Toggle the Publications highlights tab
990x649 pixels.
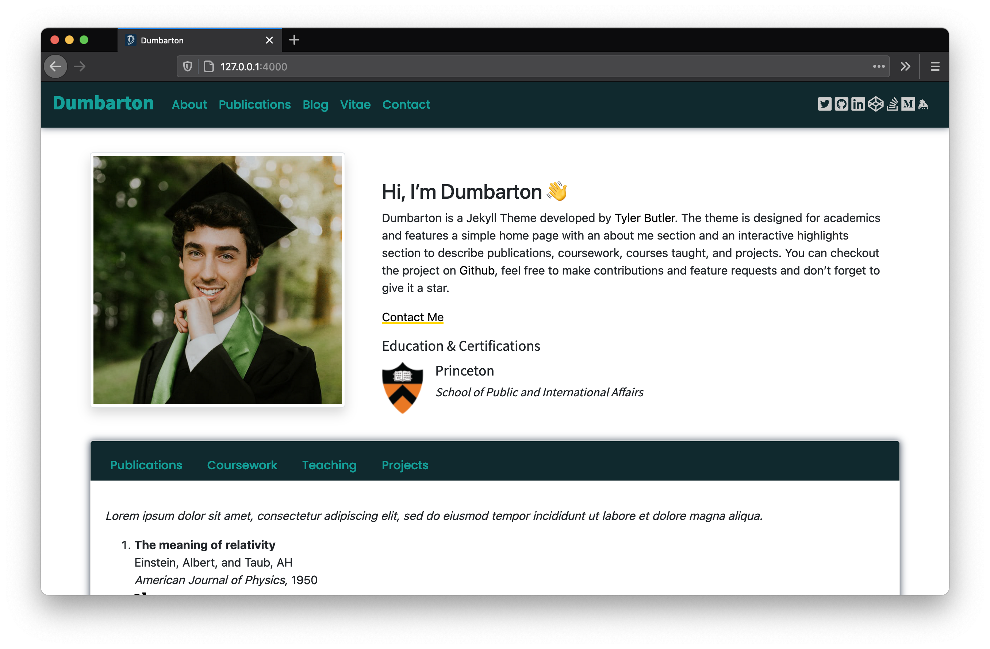(146, 465)
